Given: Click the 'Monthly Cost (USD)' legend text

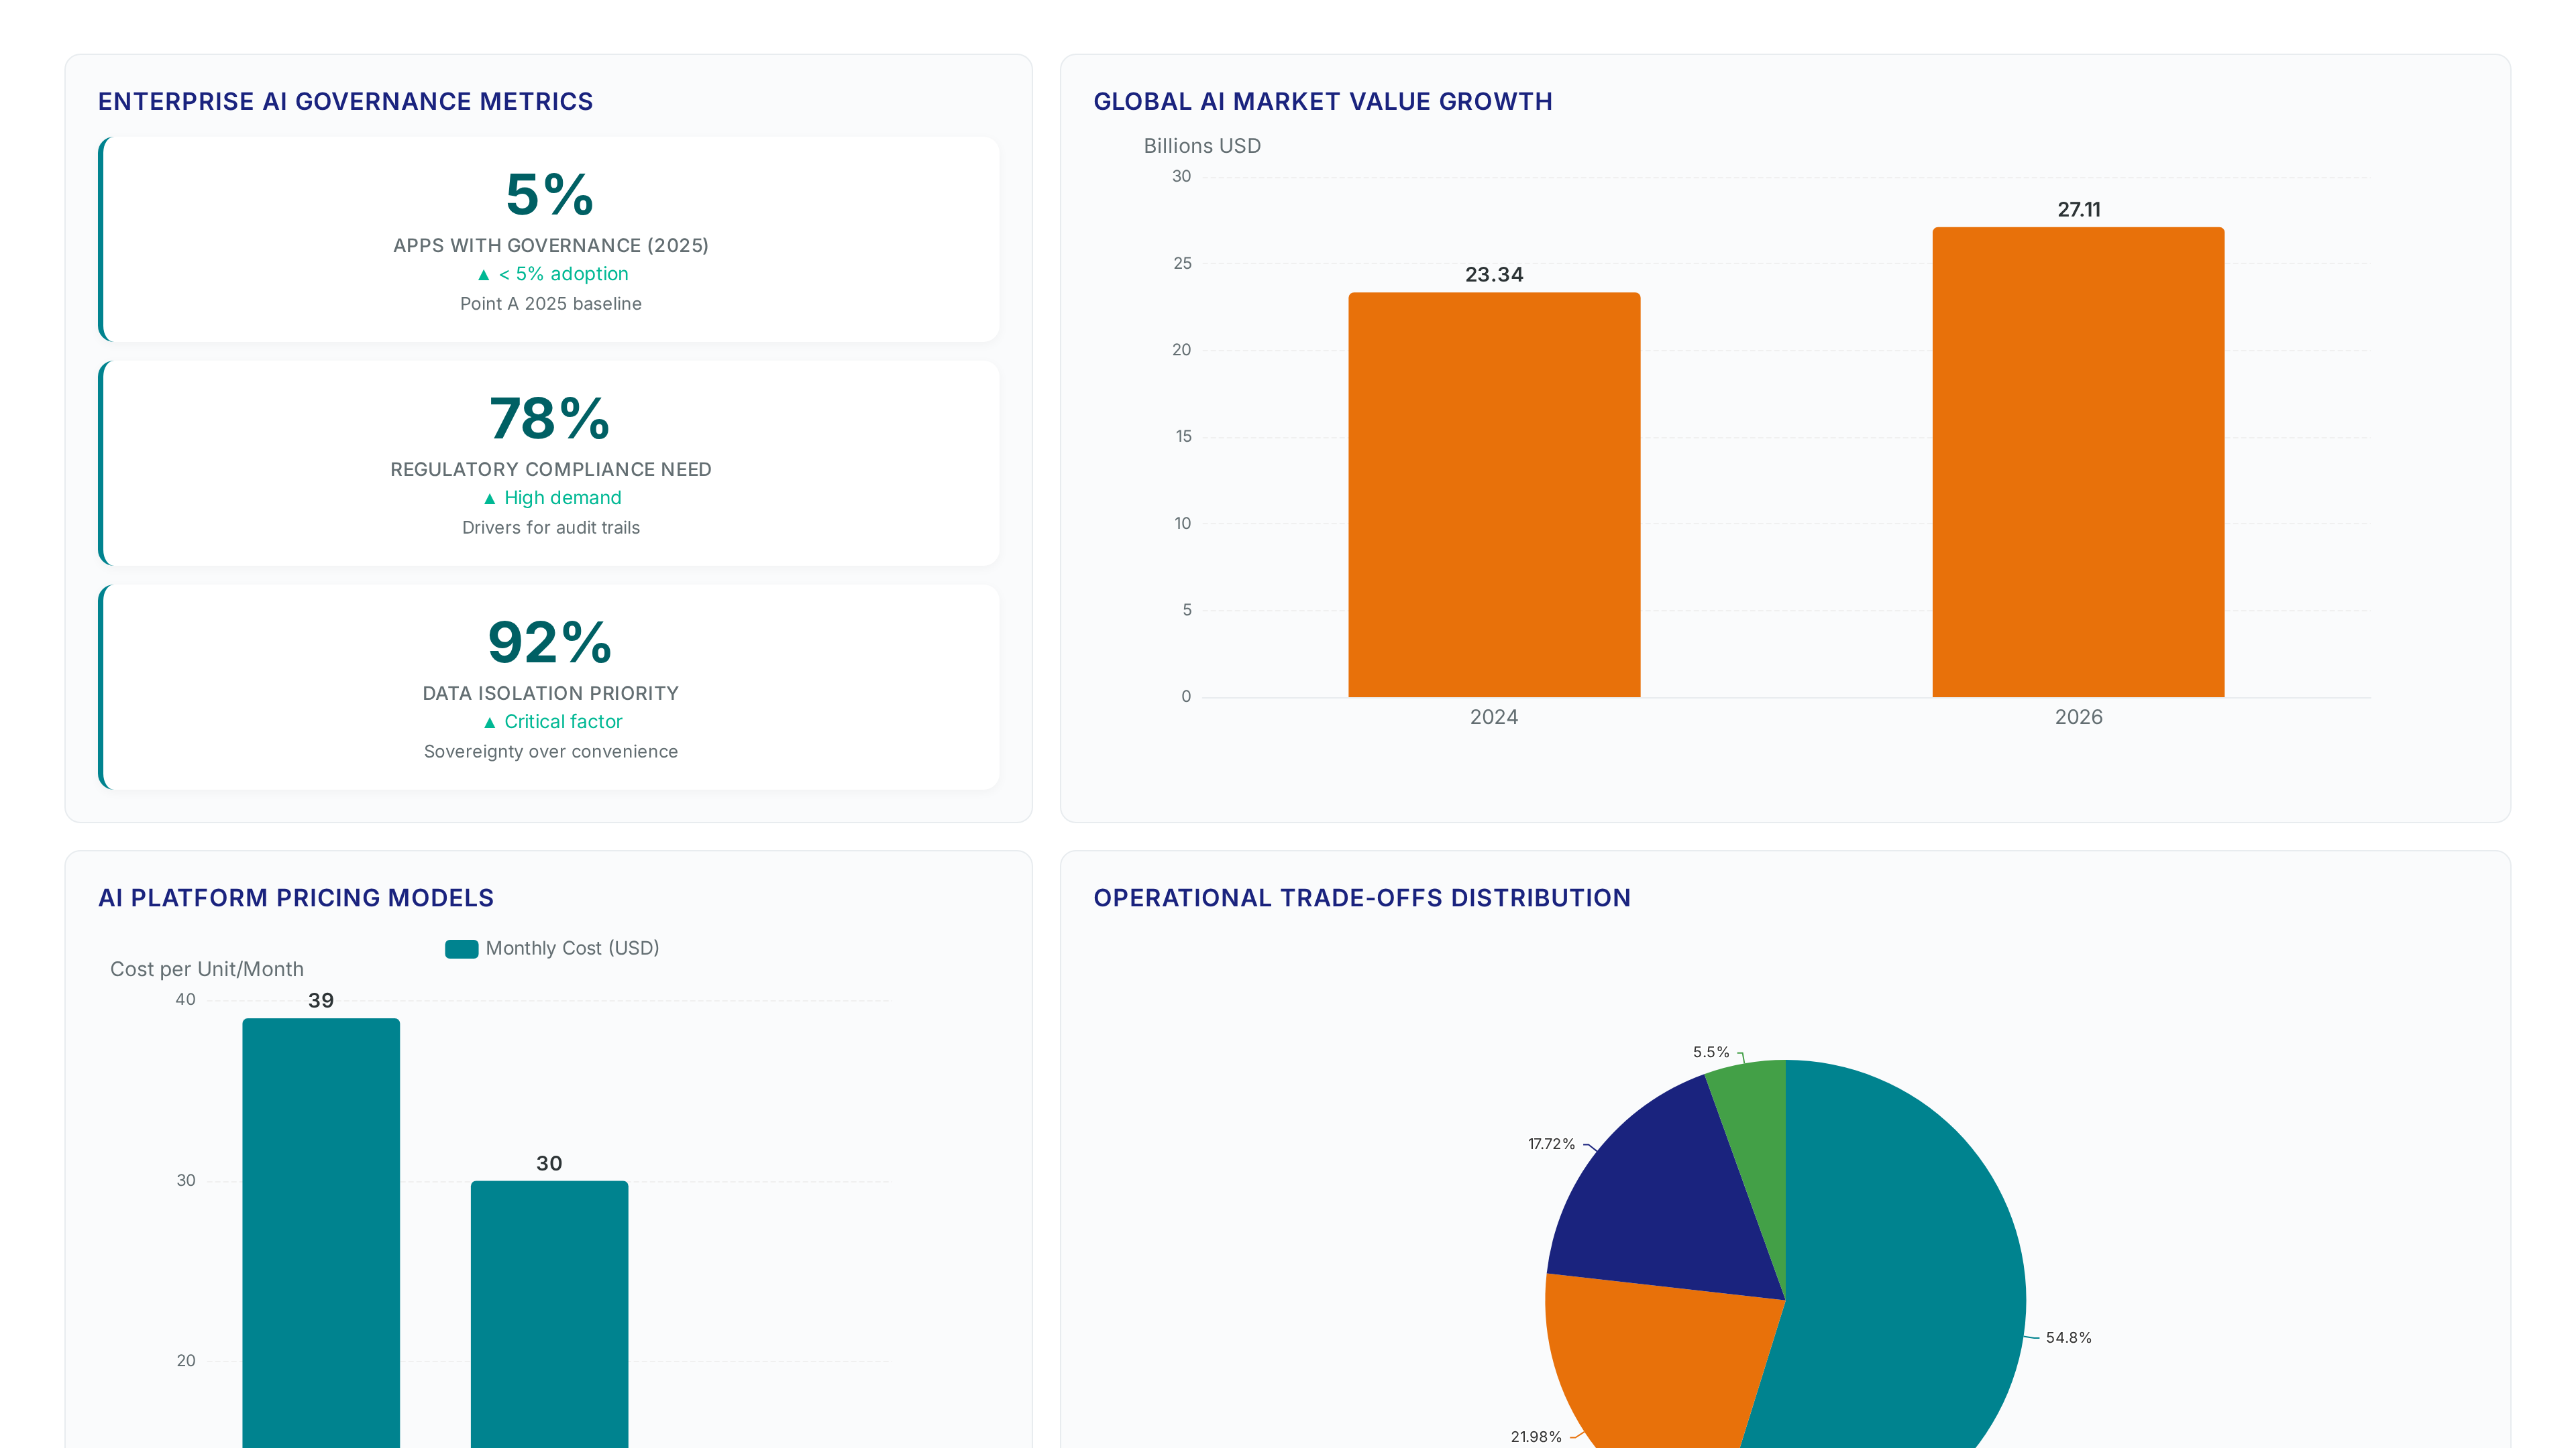Looking at the screenshot, I should 572,949.
